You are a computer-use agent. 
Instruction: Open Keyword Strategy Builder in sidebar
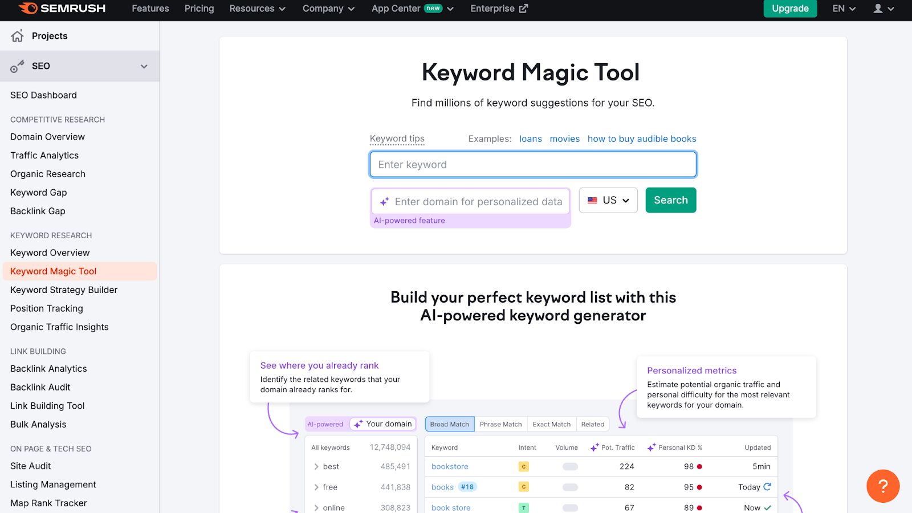[x=64, y=290]
